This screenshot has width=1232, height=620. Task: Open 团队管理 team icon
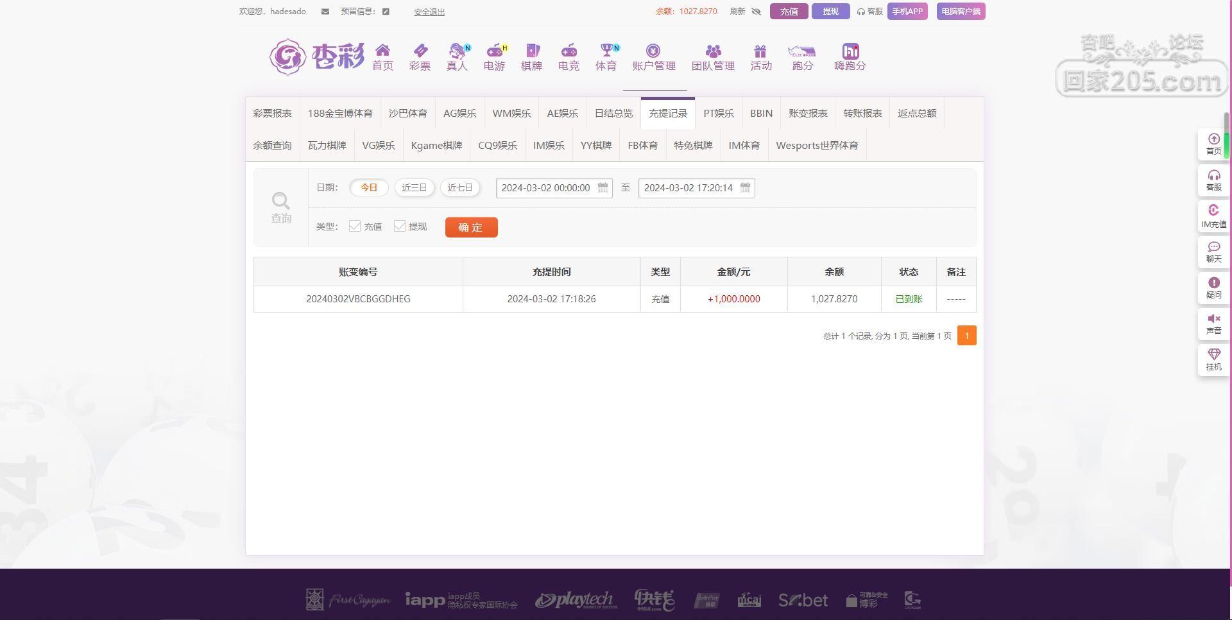pos(713,51)
